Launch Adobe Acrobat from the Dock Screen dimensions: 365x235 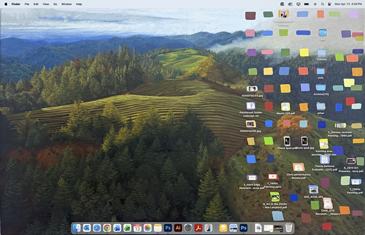(x=198, y=228)
